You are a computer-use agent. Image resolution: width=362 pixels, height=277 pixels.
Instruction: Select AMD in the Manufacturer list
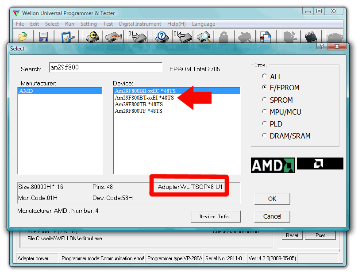[x=60, y=91]
